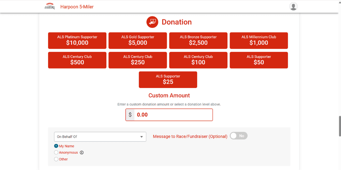Open the On Behalf Of dropdown
The width and height of the screenshot is (341, 170).
(x=100, y=137)
